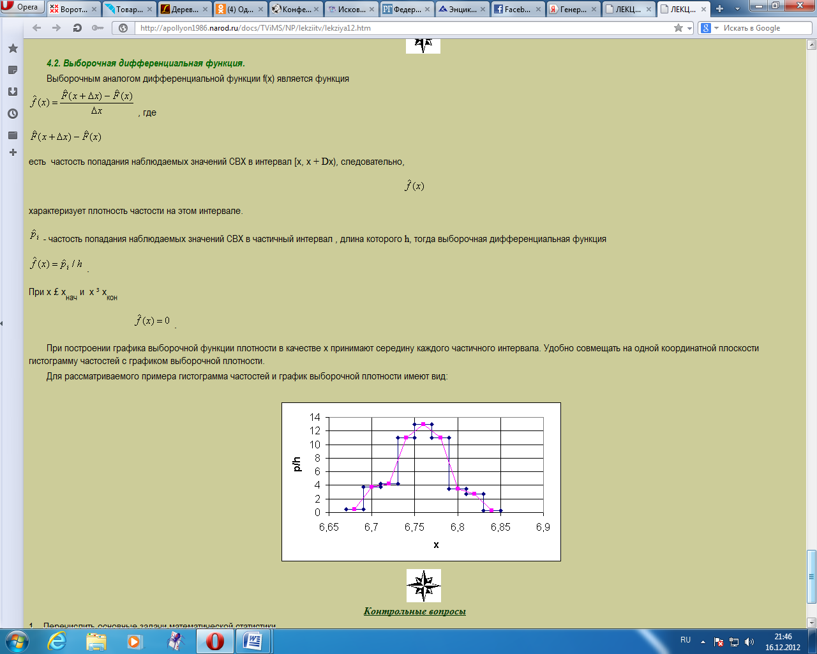The width and height of the screenshot is (817, 654).
Task: Click the scrollbar up arrow
Action: (812, 45)
